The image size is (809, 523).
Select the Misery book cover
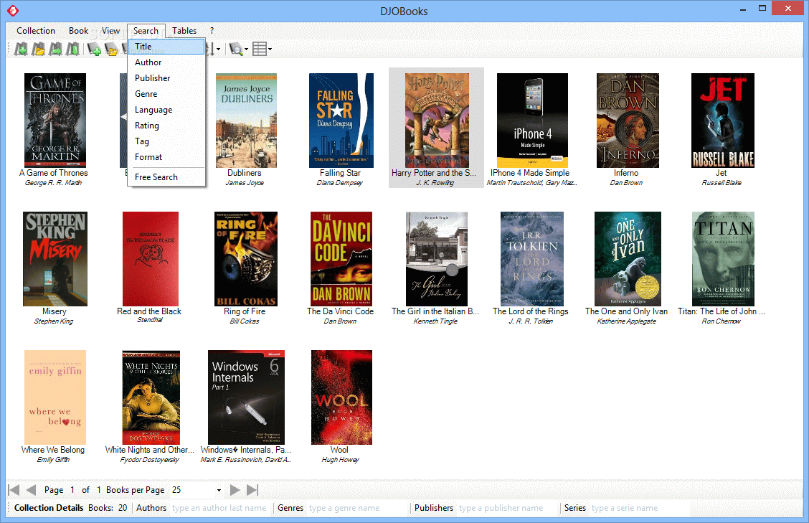pyautogui.click(x=55, y=259)
